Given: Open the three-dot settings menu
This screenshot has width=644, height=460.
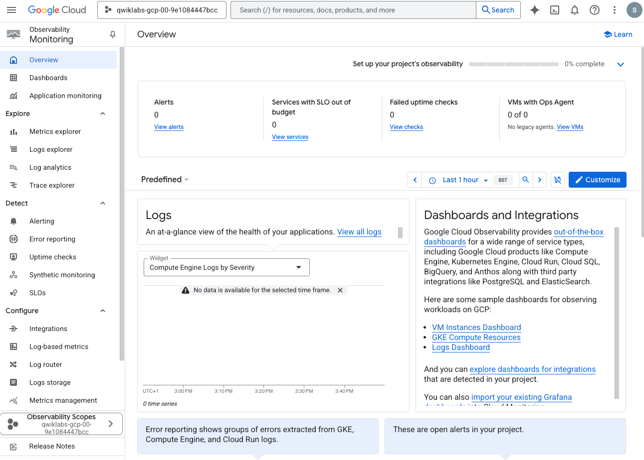Looking at the screenshot, I should point(615,10).
